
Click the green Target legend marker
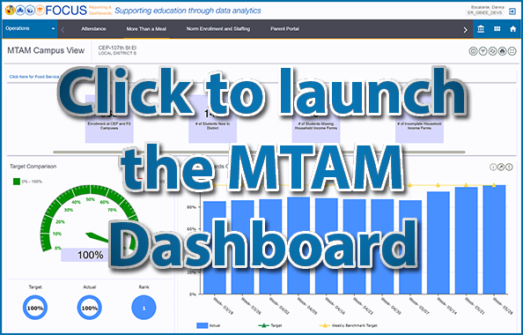point(263,325)
